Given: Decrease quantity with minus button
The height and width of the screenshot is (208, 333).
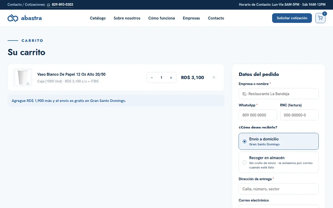Looking at the screenshot, I should 152,77.
